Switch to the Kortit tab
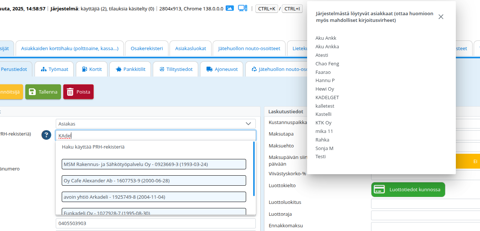This screenshot has height=231, width=480. (x=91, y=69)
